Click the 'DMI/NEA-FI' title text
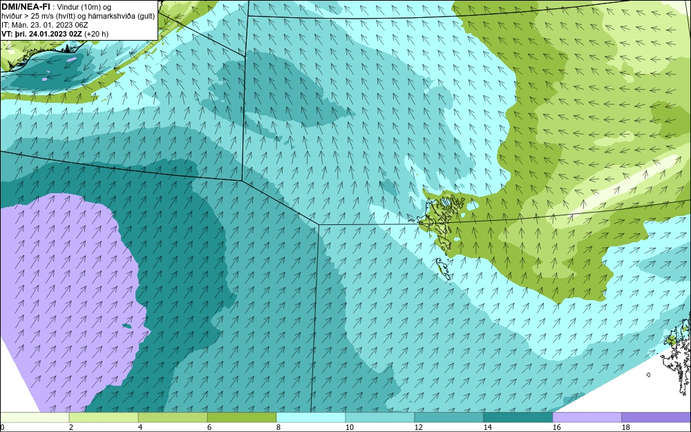This screenshot has width=691, height=432. coord(26,7)
